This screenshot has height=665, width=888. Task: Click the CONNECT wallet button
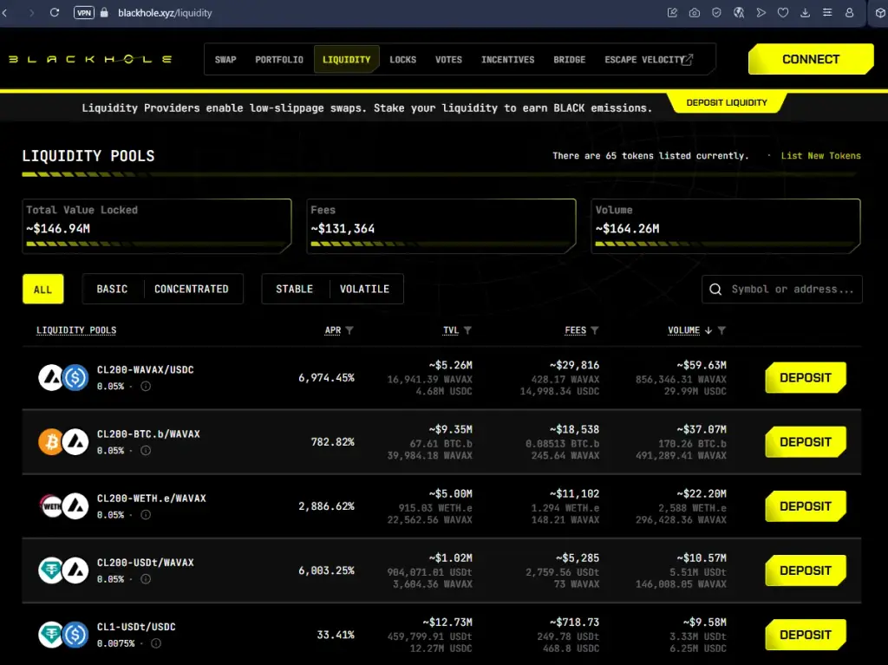pyautogui.click(x=811, y=59)
